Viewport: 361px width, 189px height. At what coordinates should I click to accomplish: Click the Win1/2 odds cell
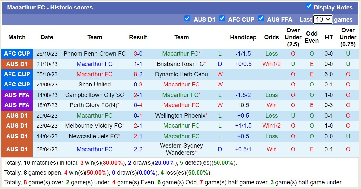[272, 64]
